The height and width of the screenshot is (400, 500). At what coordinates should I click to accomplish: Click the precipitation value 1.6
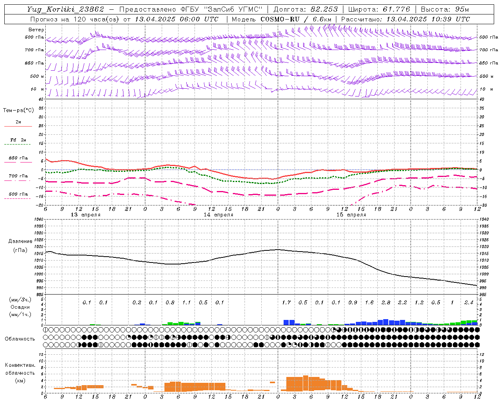(369, 303)
